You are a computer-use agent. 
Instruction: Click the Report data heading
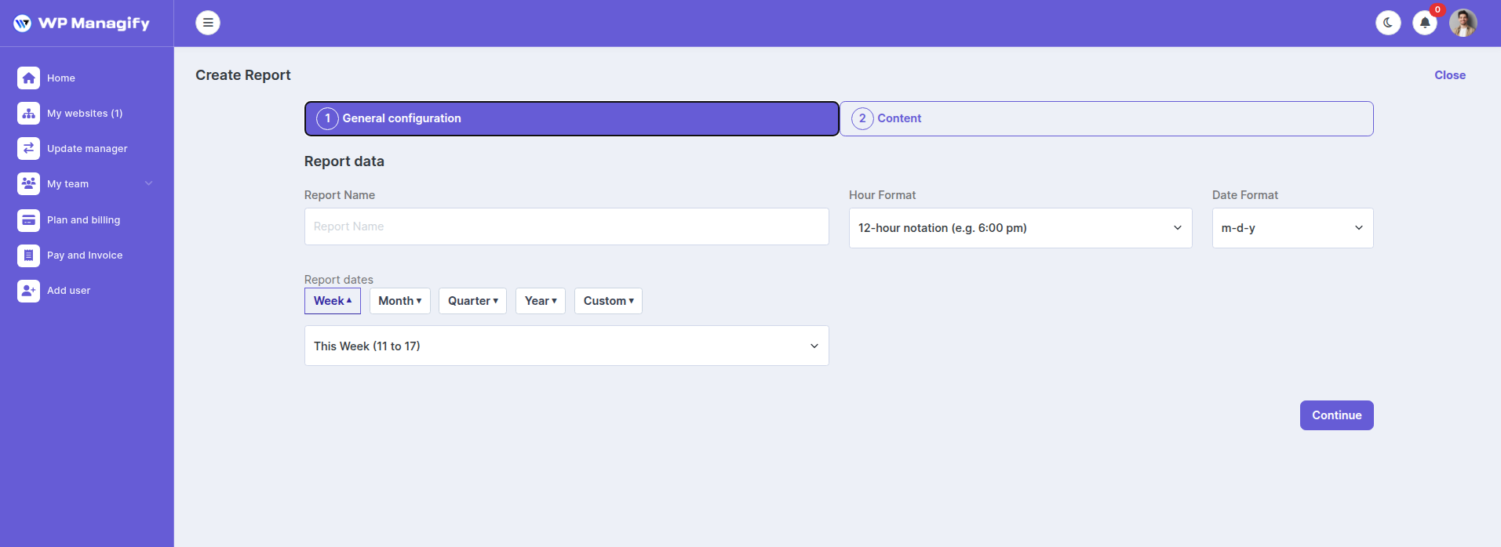tap(344, 161)
